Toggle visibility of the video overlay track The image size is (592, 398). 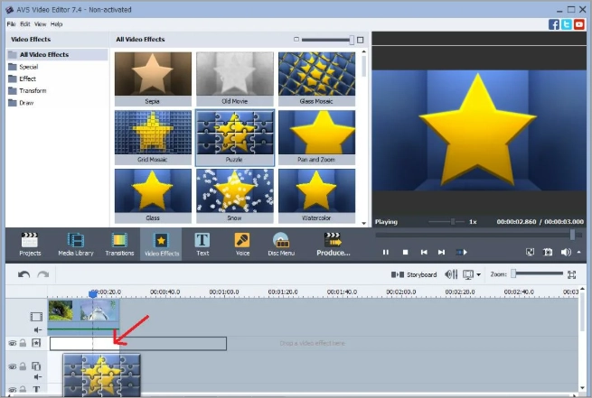tap(13, 366)
